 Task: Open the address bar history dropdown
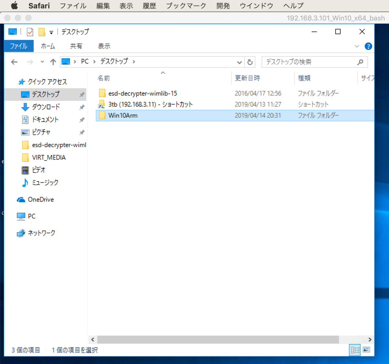(239, 62)
